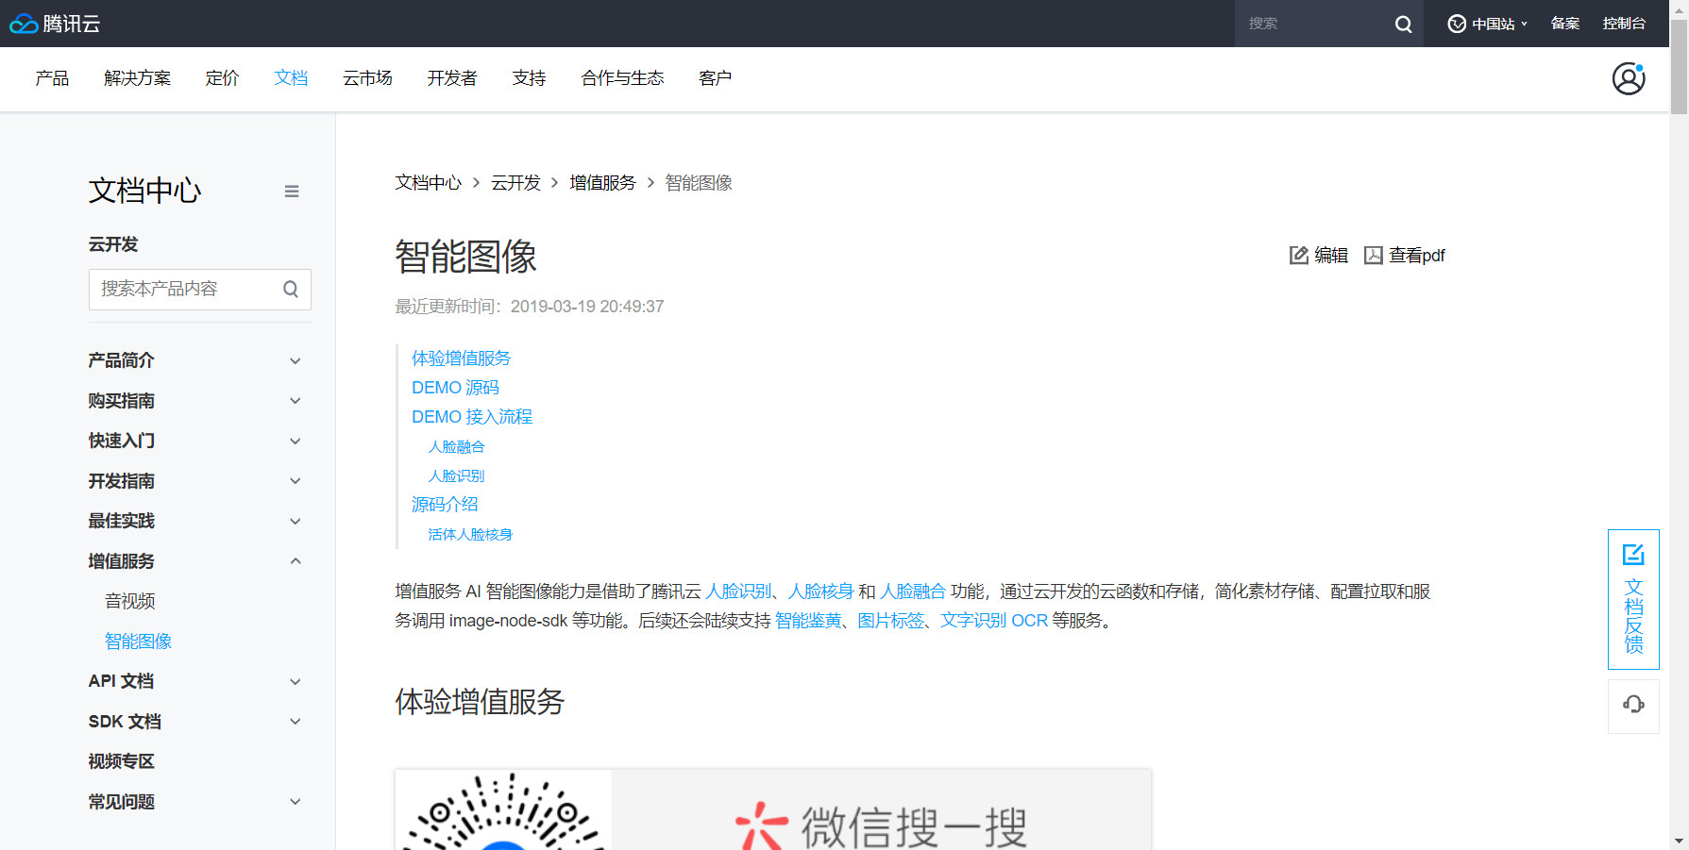Jump to DEMO 源码 section
This screenshot has width=1689, height=850.
click(455, 388)
